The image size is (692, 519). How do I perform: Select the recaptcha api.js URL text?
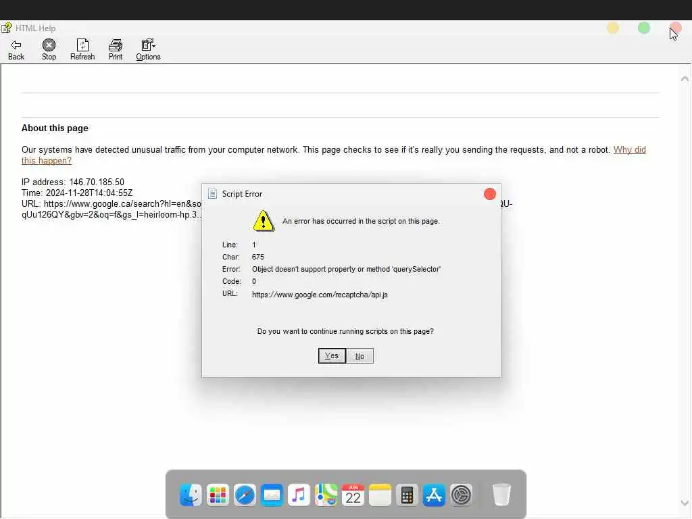coord(320,295)
